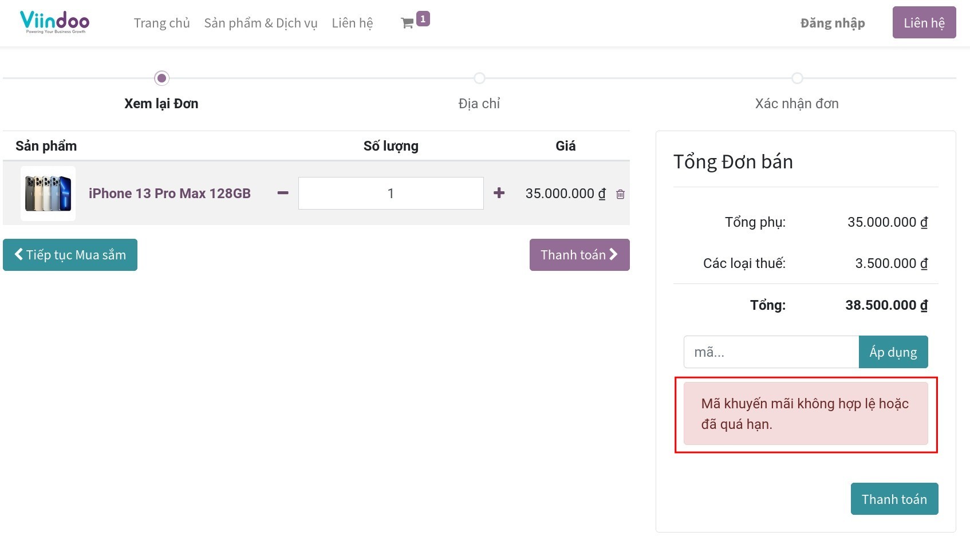Click the 'mã...' promo code input field
Image resolution: width=970 pixels, height=536 pixels.
pos(770,352)
